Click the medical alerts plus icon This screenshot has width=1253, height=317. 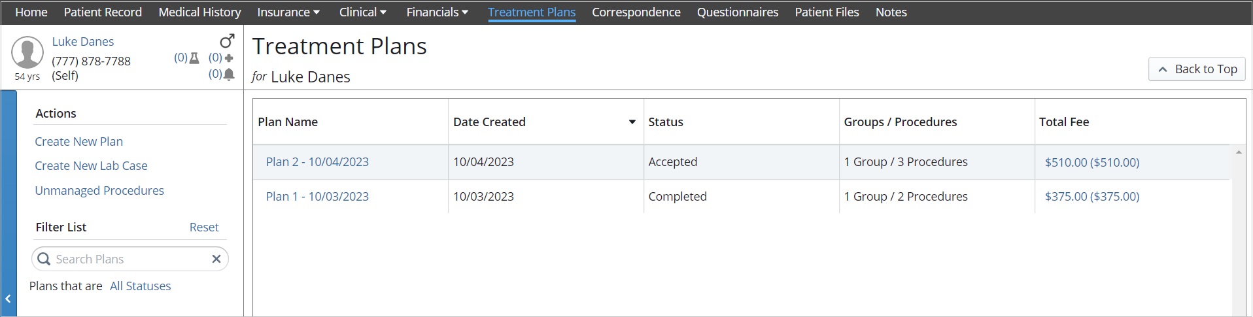pos(229,58)
